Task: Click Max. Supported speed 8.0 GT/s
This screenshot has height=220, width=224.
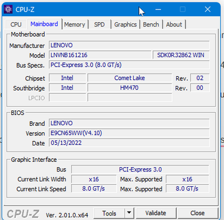Action: coord(188,189)
